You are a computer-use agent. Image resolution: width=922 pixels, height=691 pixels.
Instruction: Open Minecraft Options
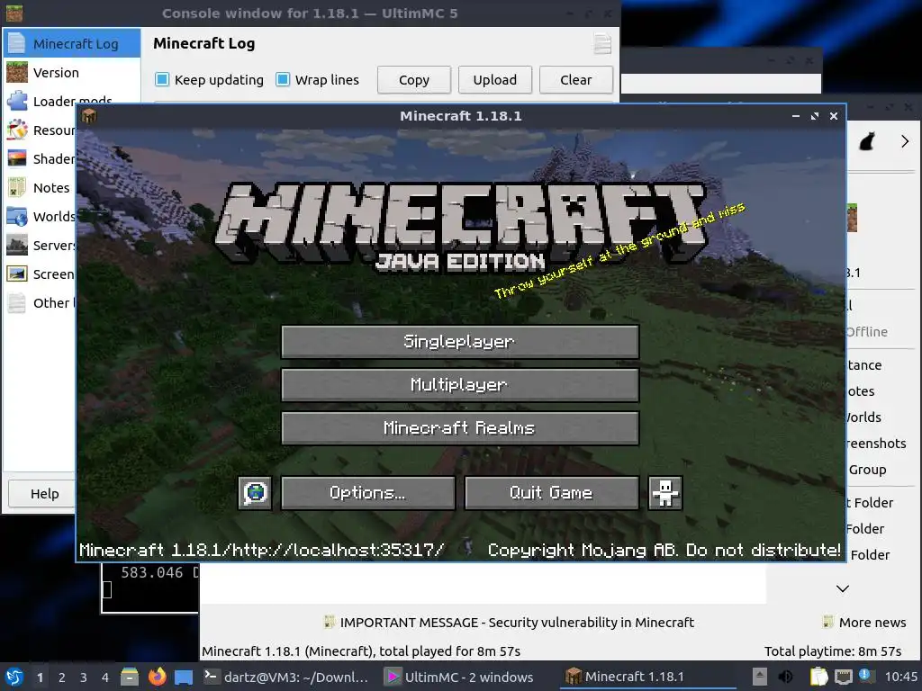point(368,492)
